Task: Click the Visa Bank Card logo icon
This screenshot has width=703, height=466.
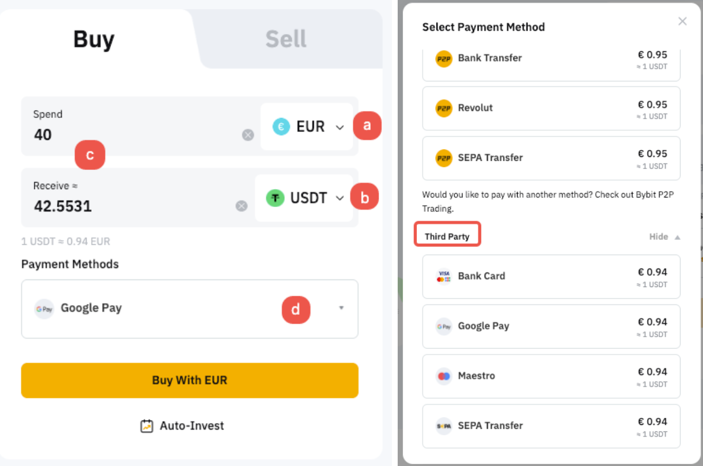Action: pyautogui.click(x=444, y=276)
